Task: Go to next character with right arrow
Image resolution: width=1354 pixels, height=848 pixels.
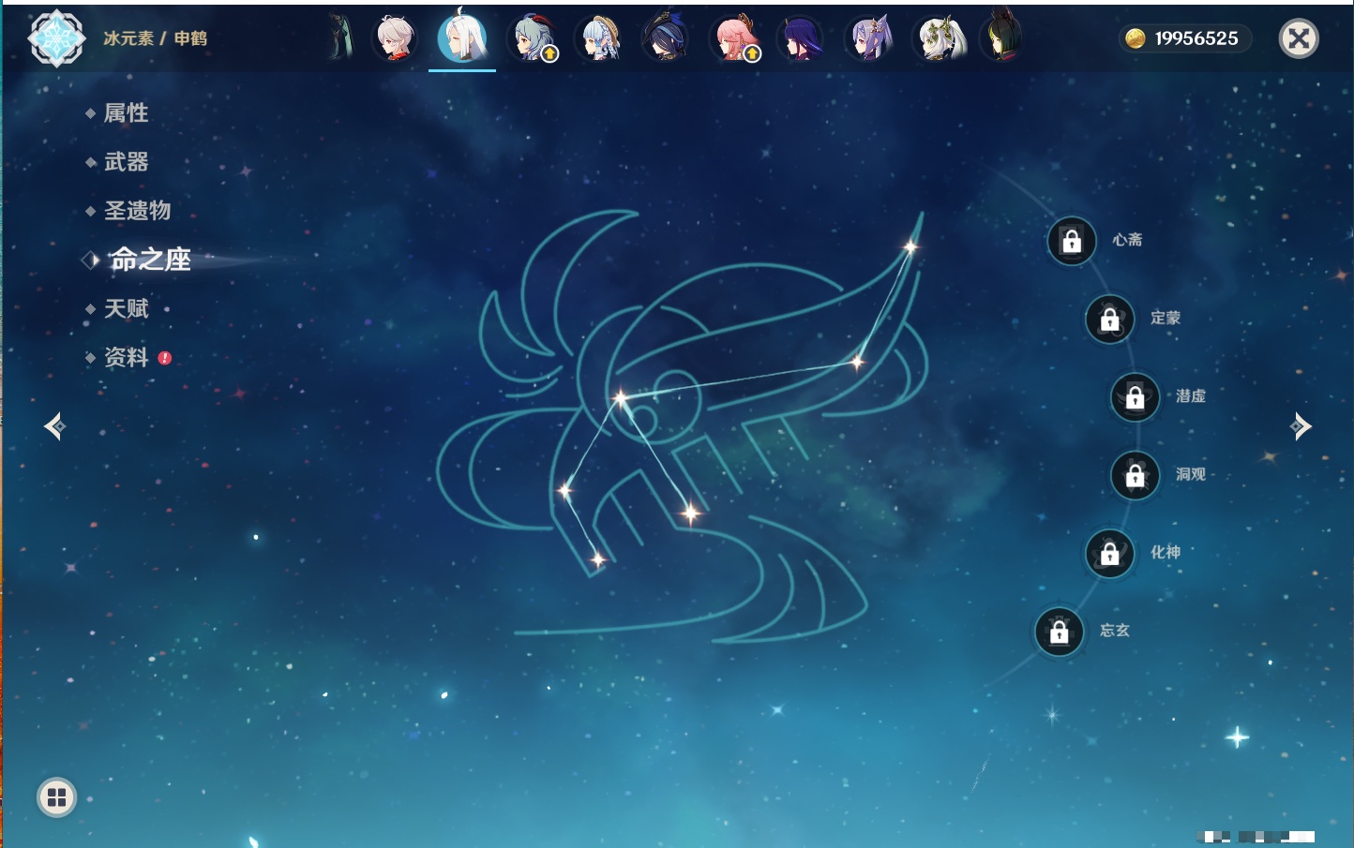Action: (x=1301, y=426)
